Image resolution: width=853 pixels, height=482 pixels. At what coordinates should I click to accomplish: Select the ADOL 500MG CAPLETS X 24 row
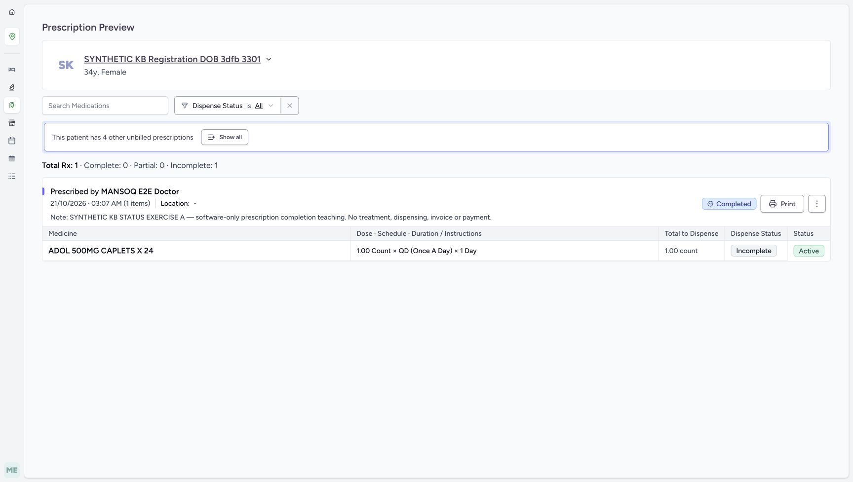436,251
